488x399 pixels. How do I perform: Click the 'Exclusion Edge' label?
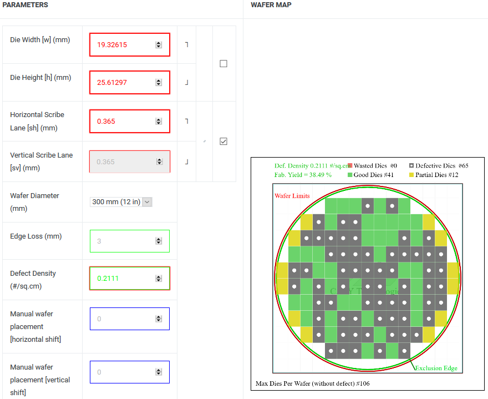coord(436,368)
